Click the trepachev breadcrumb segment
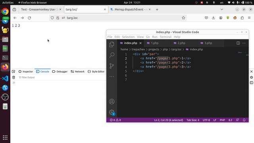 (138, 49)
